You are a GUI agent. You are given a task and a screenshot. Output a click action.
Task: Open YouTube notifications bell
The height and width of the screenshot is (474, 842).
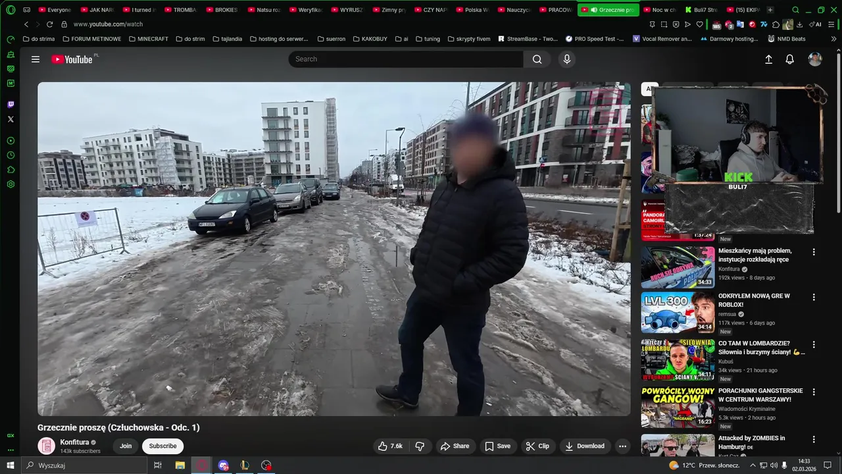[x=790, y=59]
